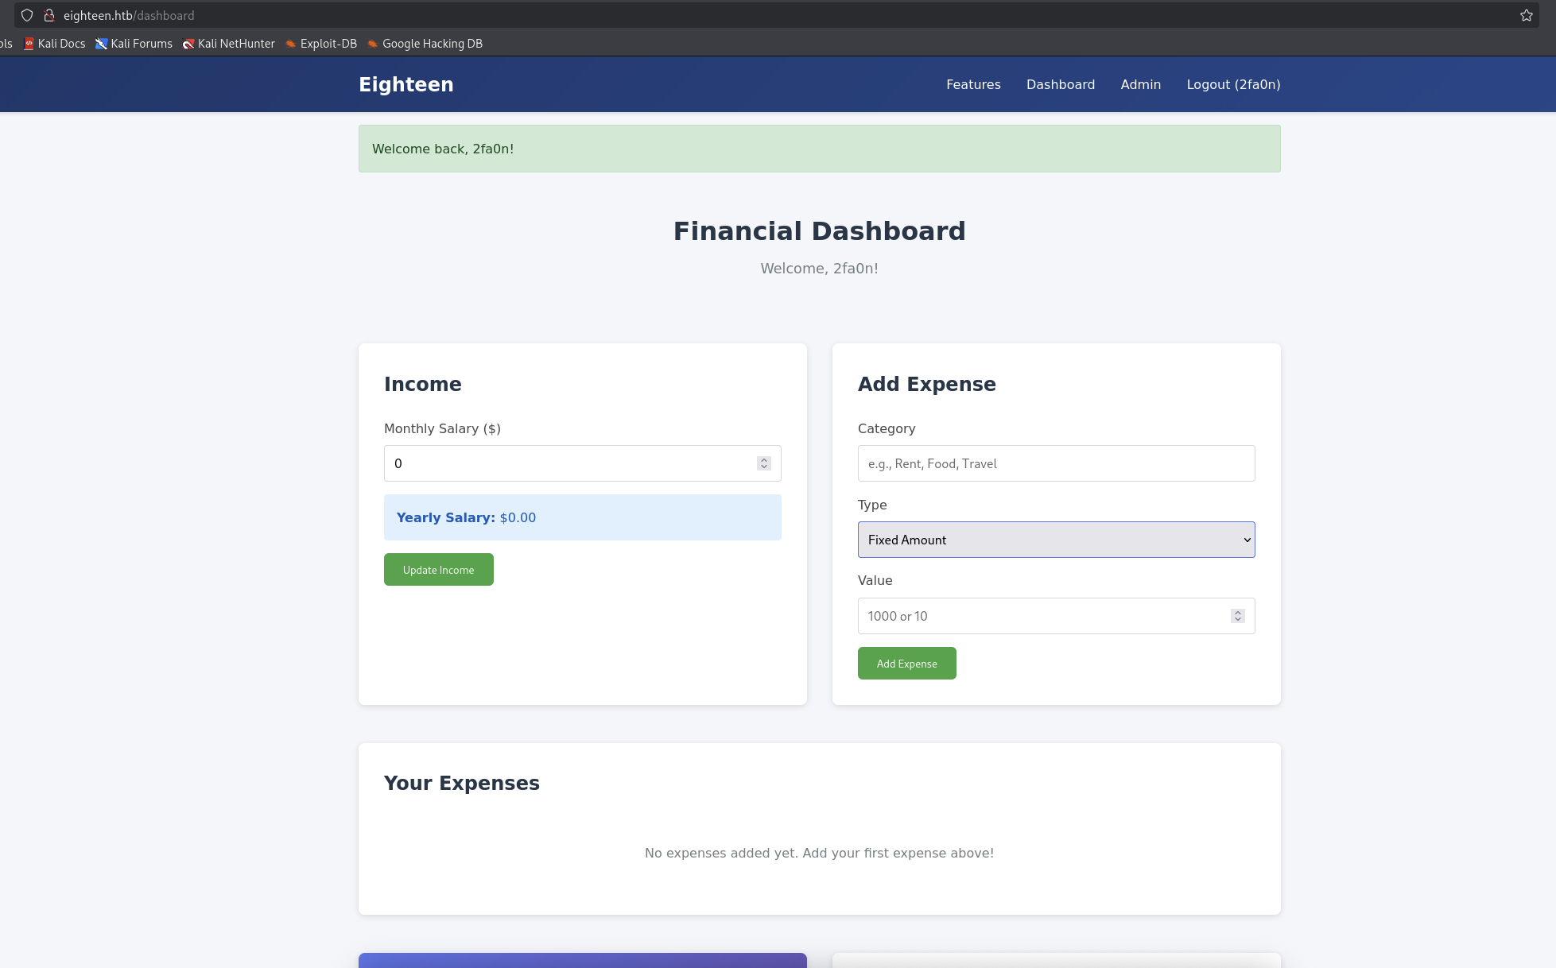Open the Admin page
The height and width of the screenshot is (968, 1556).
(x=1140, y=84)
